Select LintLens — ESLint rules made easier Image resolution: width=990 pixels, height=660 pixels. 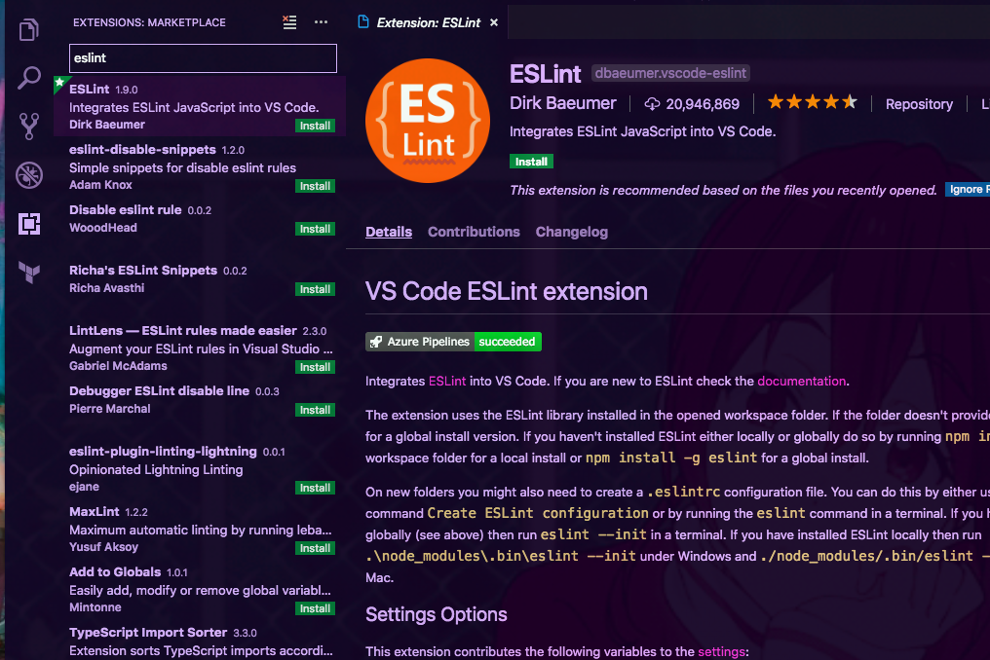pos(200,348)
